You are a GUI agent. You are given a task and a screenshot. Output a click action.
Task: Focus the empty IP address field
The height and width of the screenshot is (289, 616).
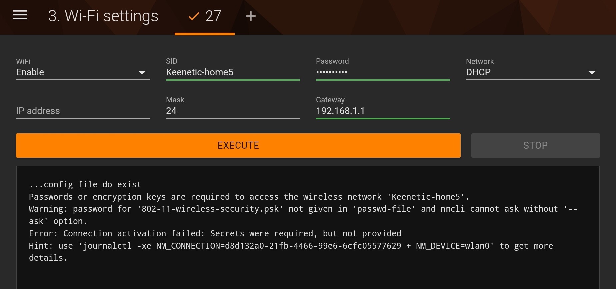83,111
